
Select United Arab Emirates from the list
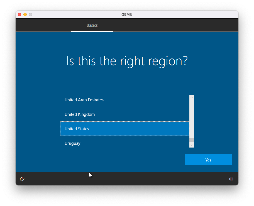point(84,100)
